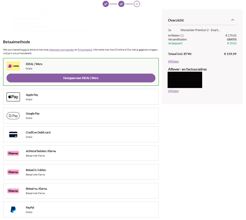
Task: Click the € 159,99 total amount
Action: pos(230,54)
